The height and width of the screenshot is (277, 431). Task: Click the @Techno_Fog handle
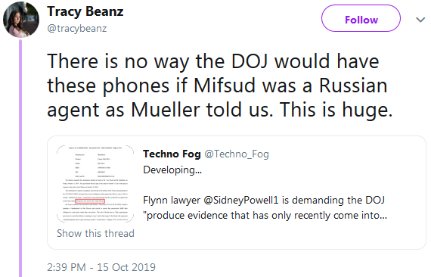coord(237,154)
